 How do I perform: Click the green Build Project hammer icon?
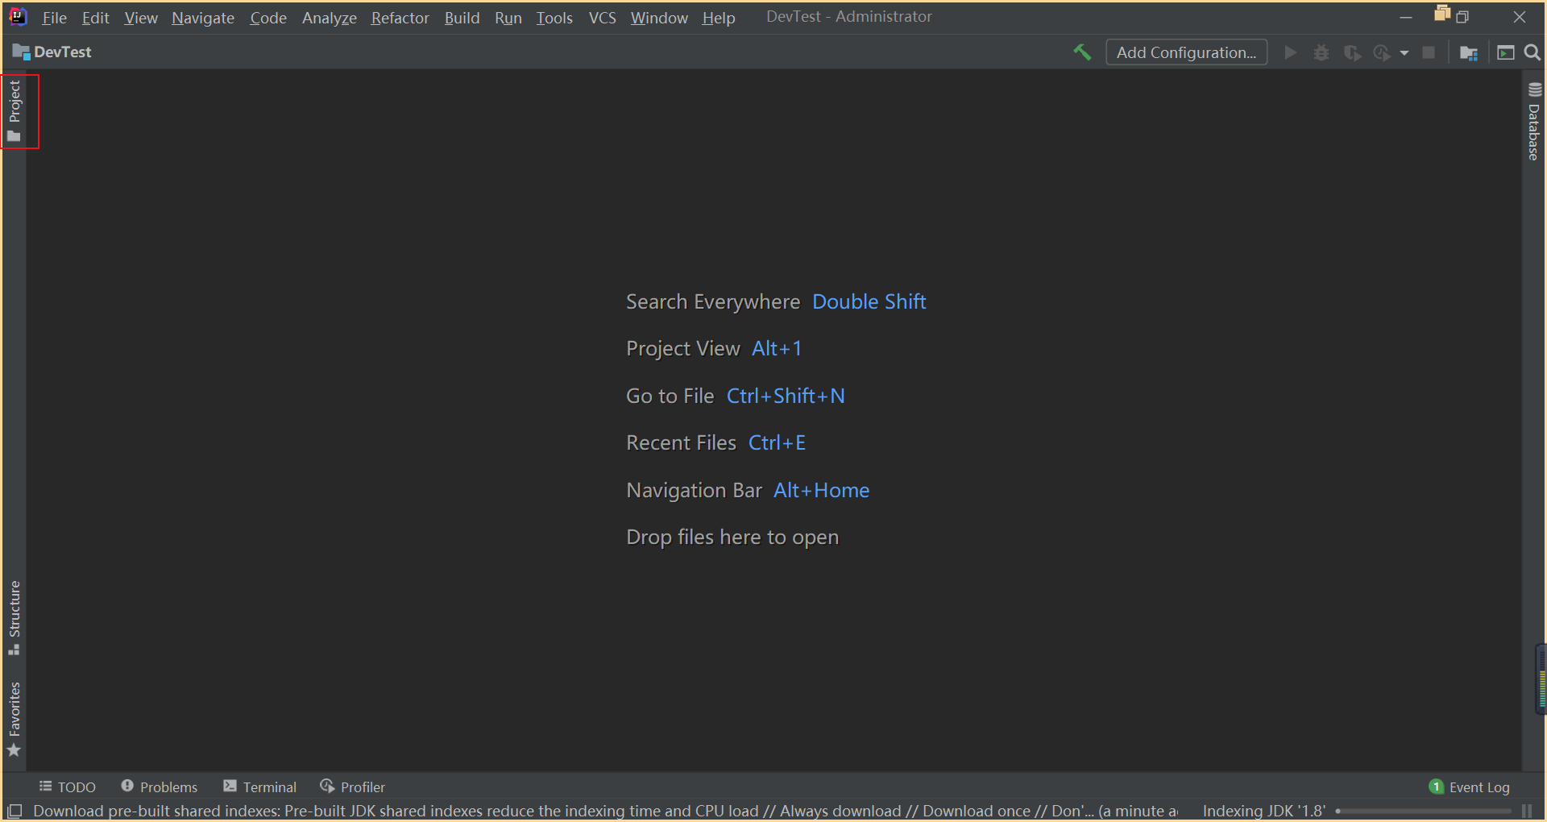coord(1082,52)
